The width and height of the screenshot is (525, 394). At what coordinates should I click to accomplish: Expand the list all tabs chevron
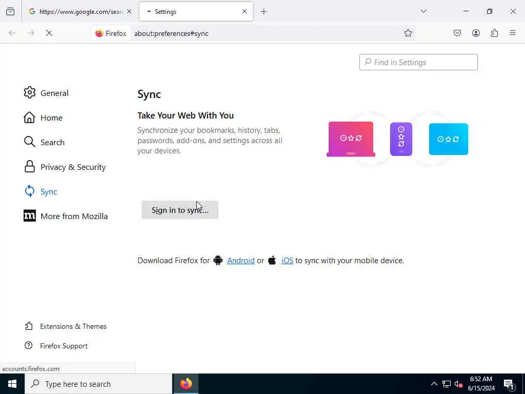click(x=423, y=11)
